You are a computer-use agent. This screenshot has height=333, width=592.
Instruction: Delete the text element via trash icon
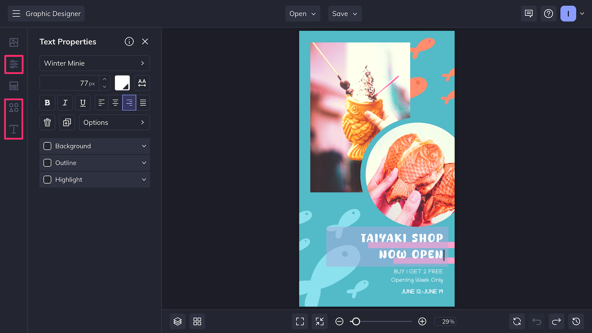(47, 122)
